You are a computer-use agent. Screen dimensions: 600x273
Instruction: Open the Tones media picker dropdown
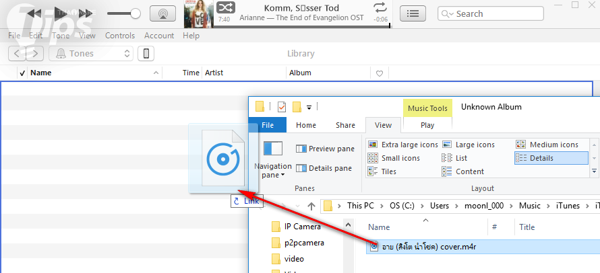pyautogui.click(x=91, y=53)
